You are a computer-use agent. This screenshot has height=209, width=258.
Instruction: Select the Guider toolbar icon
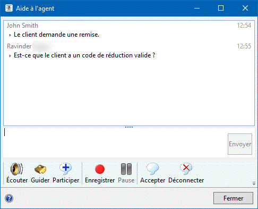(40, 169)
